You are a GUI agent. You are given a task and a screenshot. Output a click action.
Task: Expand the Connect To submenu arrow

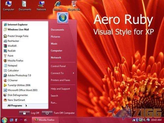[x=74, y=73]
